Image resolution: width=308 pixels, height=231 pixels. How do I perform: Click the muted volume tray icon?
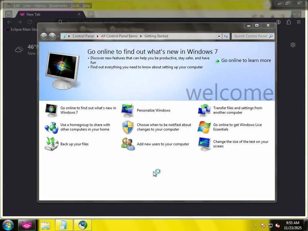pos(278,226)
